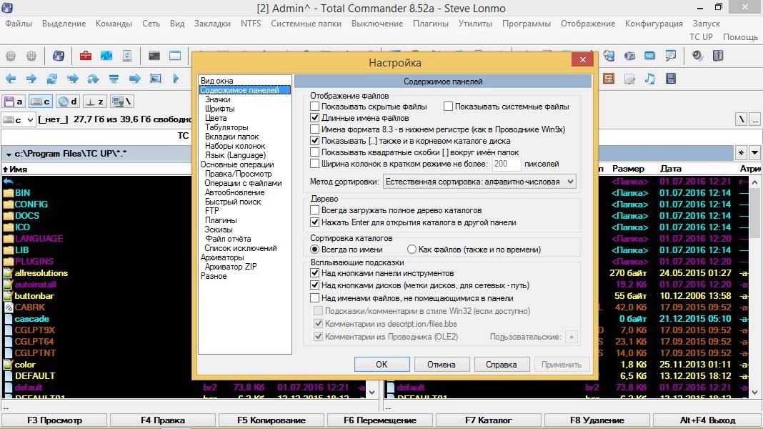Select drive z button

pyautogui.click(x=95, y=102)
